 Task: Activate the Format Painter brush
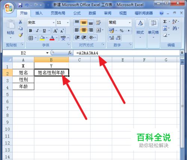[x=20, y=35]
